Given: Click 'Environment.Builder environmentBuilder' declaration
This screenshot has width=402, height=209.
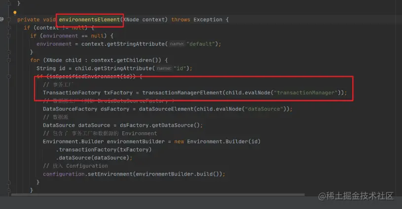Looking at the screenshot, I should pos(104,142).
